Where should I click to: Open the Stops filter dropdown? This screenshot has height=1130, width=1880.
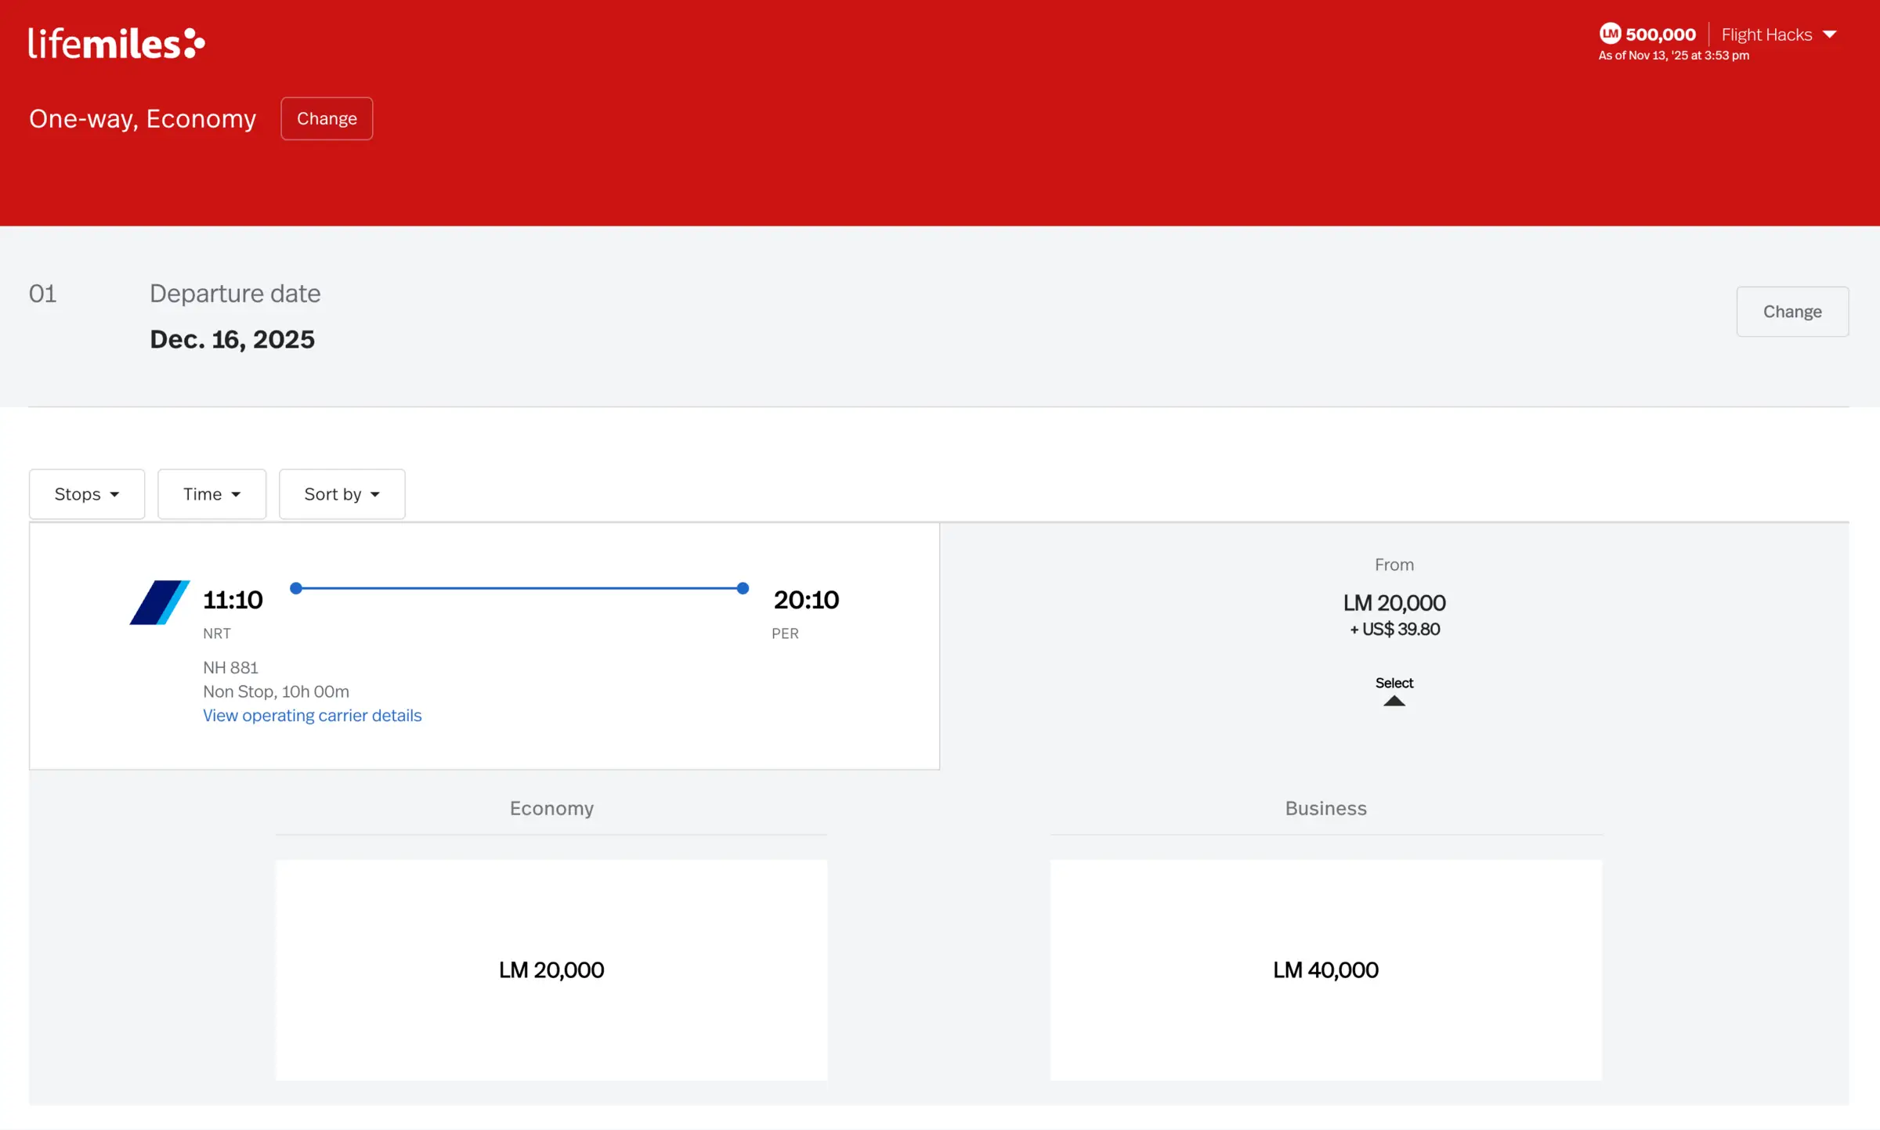pyautogui.click(x=87, y=494)
